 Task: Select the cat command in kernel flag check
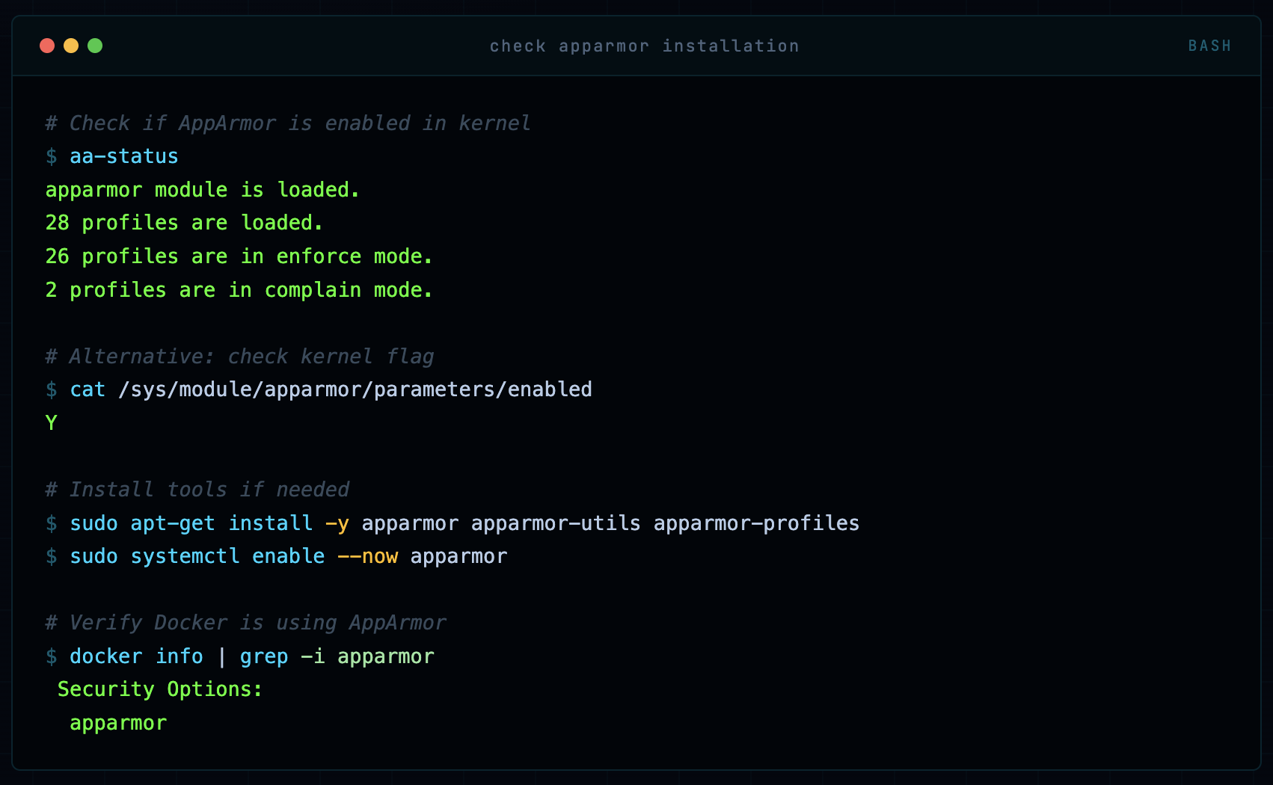88,390
